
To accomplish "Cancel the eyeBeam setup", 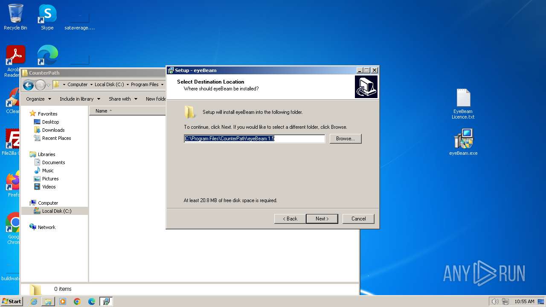I will (x=358, y=219).
